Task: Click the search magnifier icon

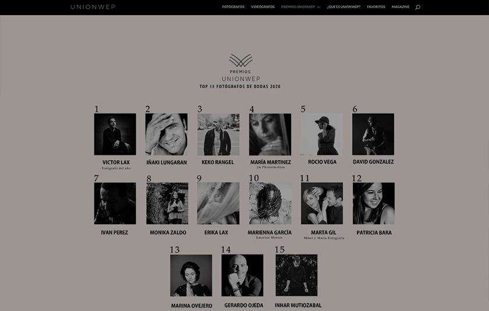Action: (417, 7)
